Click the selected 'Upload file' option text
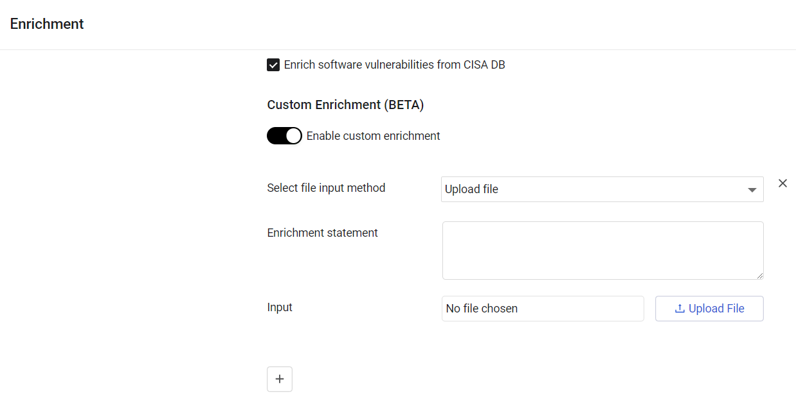 471,189
